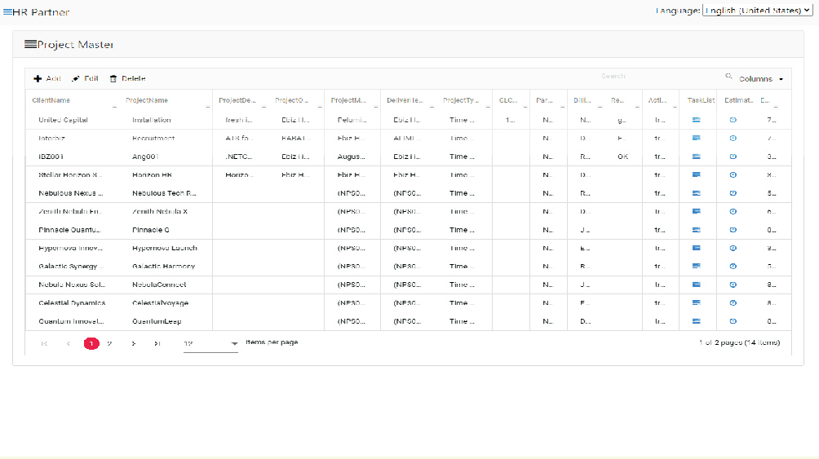Click the Edit button
The image size is (819, 459).
click(x=85, y=78)
